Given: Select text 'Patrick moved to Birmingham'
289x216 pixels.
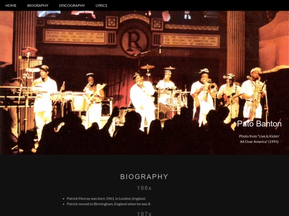Looking at the screenshot, I should coord(90,204).
